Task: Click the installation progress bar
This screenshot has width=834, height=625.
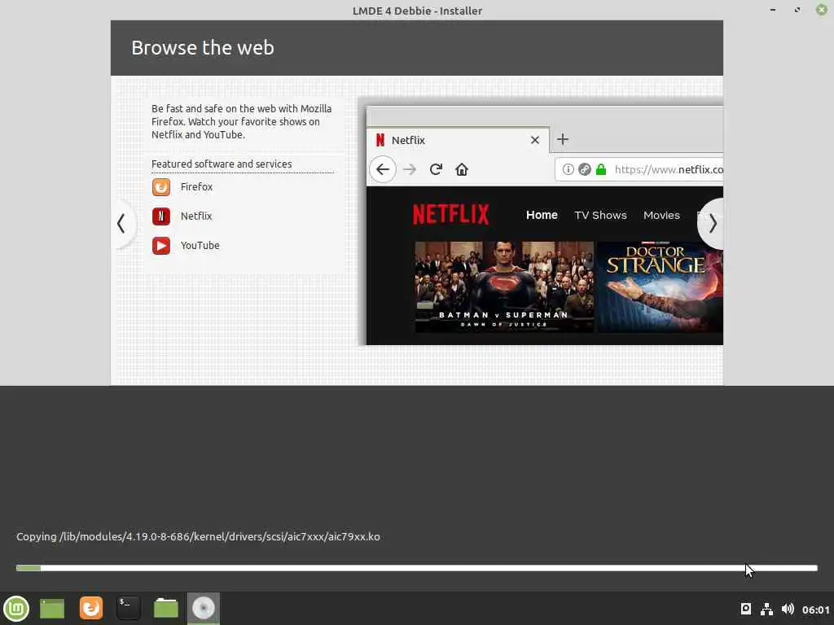Action: coord(416,568)
